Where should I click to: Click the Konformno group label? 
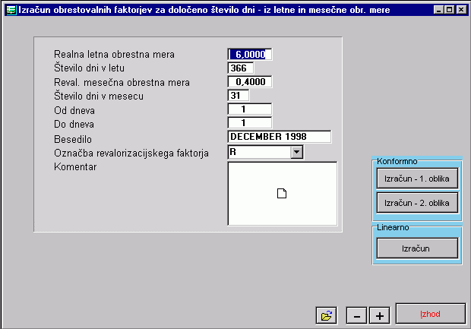(397, 161)
